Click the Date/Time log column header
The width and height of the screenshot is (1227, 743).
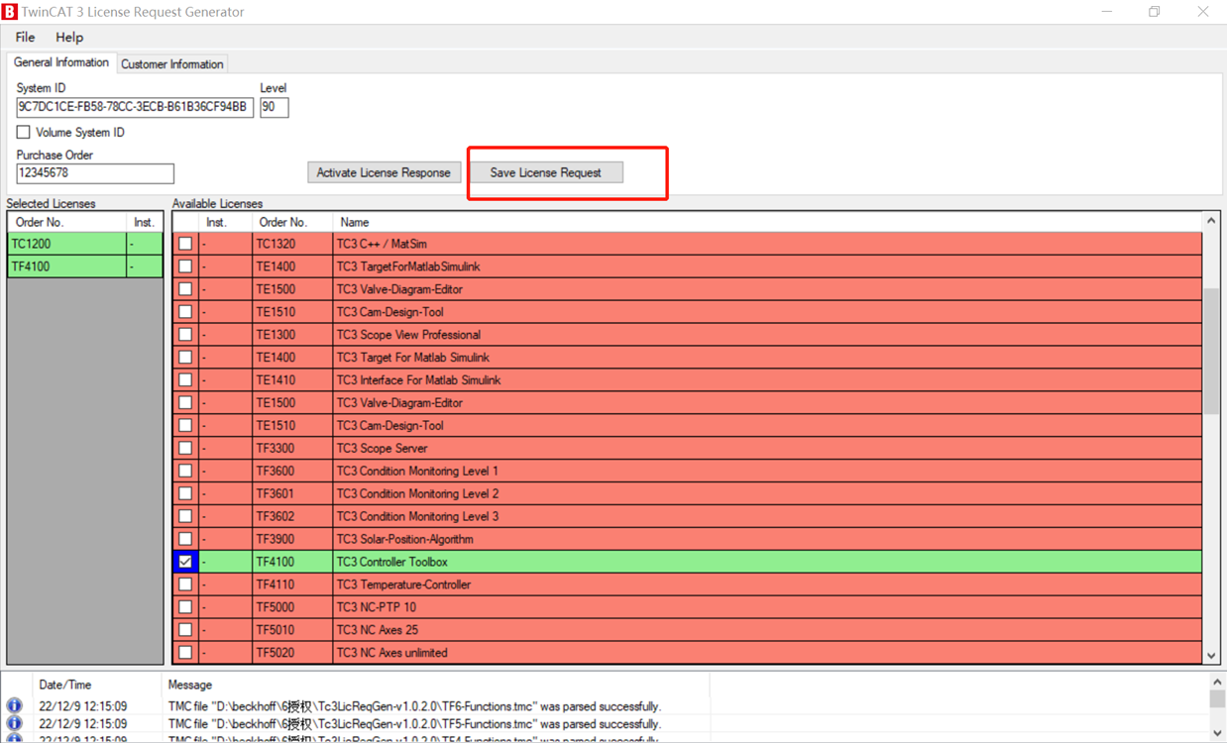pos(97,685)
